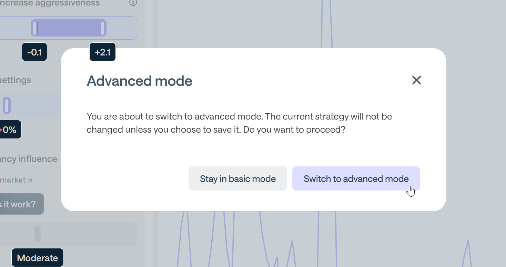Click the +2.1 value badge
506x267 pixels.
(x=102, y=52)
